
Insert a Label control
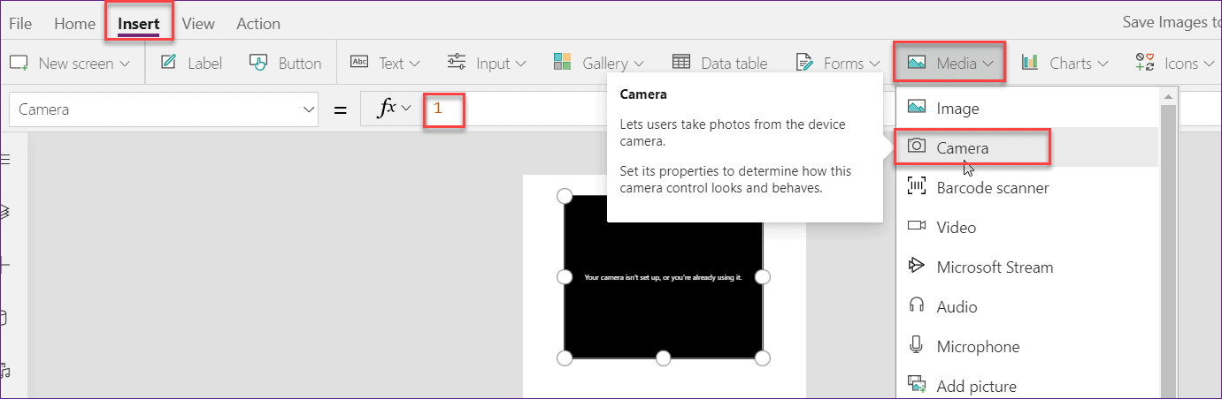point(191,63)
